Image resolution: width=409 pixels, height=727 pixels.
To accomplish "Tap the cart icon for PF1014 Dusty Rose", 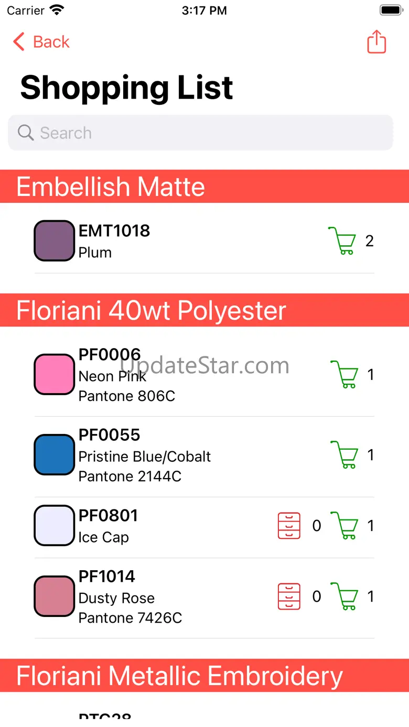I will click(344, 596).
